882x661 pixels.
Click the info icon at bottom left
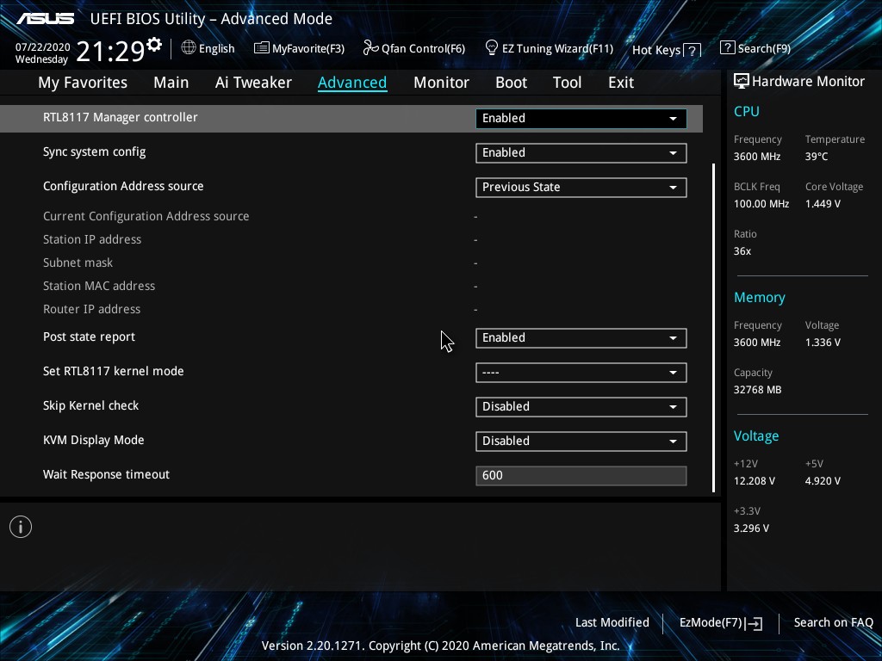[x=21, y=527]
